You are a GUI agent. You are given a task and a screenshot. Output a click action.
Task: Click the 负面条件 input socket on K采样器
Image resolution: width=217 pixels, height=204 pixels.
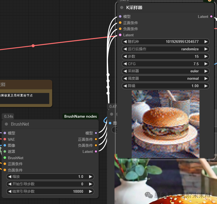(x=120, y=29)
